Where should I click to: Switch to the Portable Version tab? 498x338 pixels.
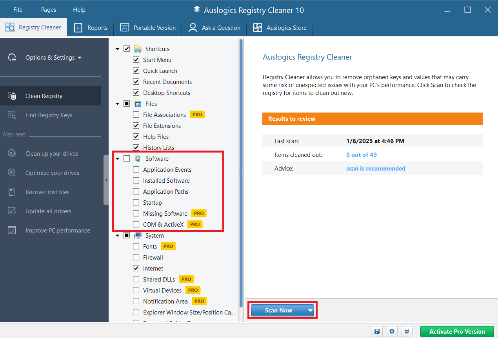148,27
